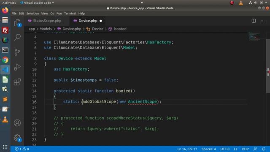Open the Terminal from the dock

pyautogui.click(x=5, y=50)
